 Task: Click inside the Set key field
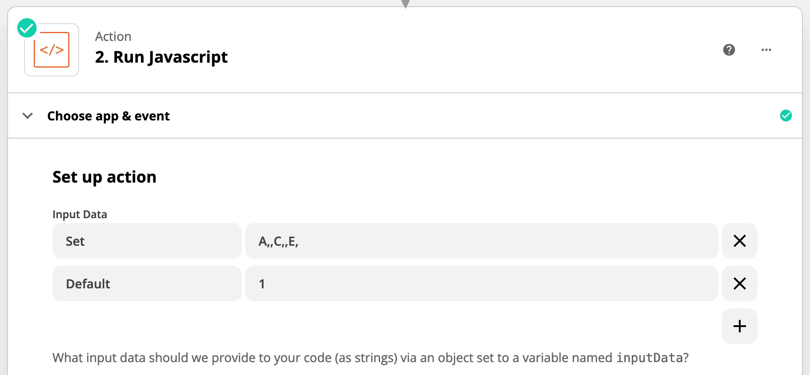[x=147, y=241]
